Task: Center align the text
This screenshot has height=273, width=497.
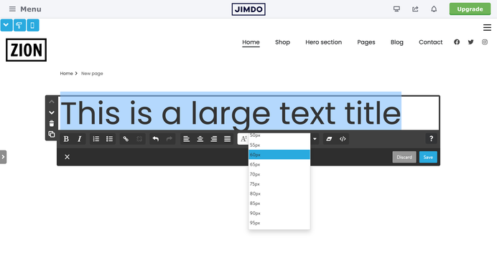Action: click(200, 139)
